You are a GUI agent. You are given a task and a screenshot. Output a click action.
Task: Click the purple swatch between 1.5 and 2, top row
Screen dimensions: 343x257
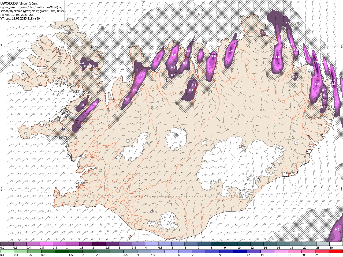pos(86,244)
